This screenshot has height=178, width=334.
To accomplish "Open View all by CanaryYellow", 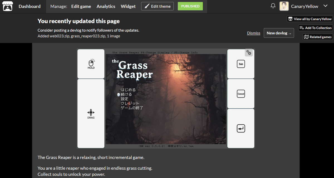I will 310,19.
